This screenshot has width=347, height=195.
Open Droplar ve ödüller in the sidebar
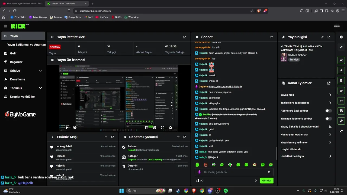(x=23, y=97)
